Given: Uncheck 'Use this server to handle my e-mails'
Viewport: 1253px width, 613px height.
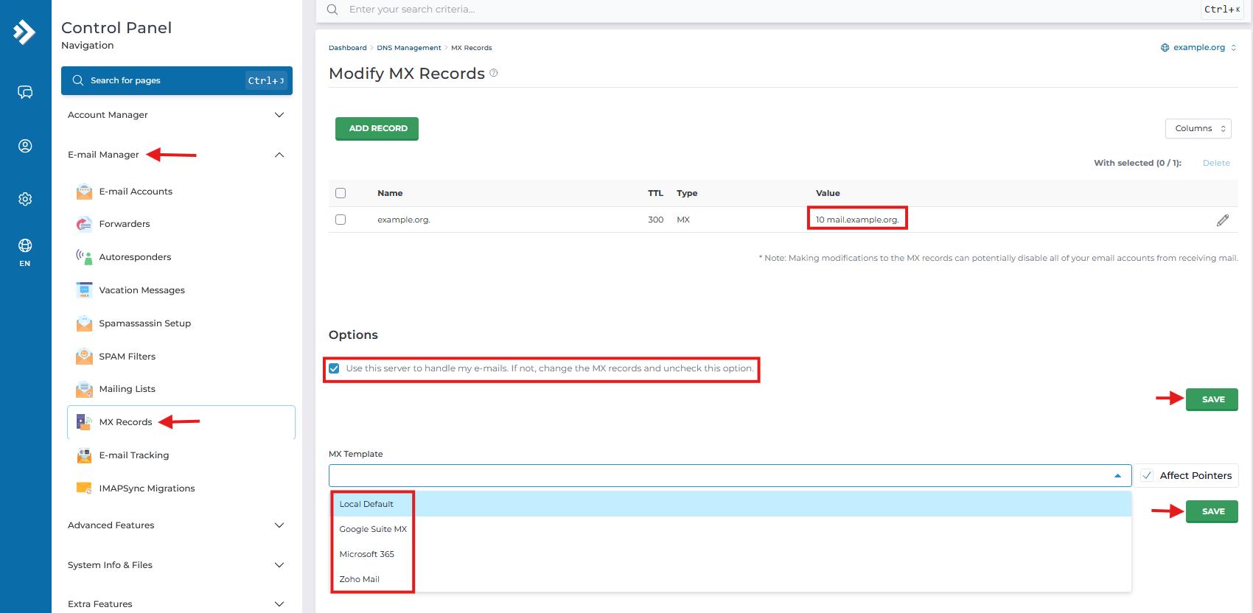Looking at the screenshot, I should [x=335, y=368].
